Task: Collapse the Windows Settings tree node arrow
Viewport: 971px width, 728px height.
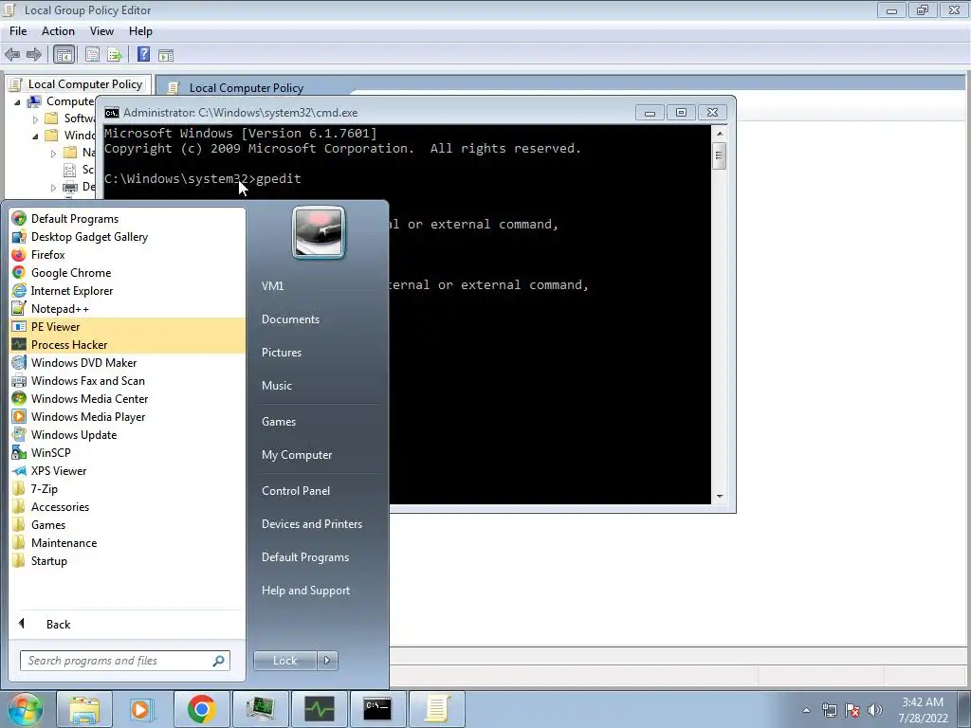Action: [x=35, y=136]
